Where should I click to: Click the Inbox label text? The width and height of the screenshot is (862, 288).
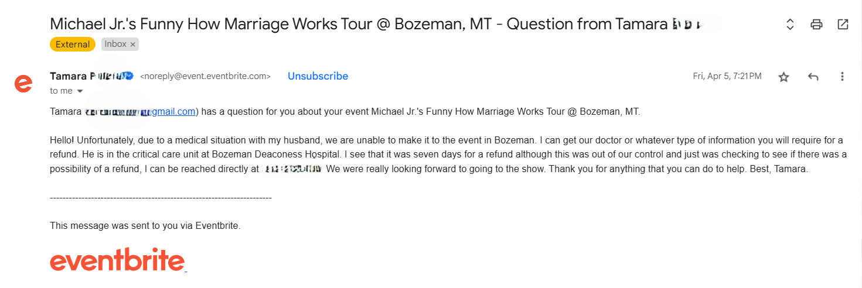click(115, 44)
